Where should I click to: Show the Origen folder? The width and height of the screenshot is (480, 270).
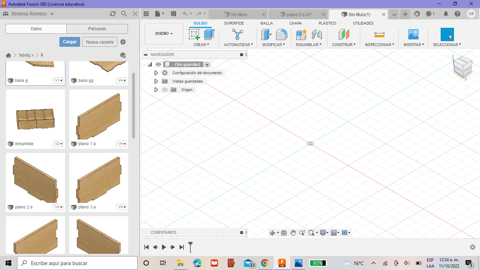164,90
